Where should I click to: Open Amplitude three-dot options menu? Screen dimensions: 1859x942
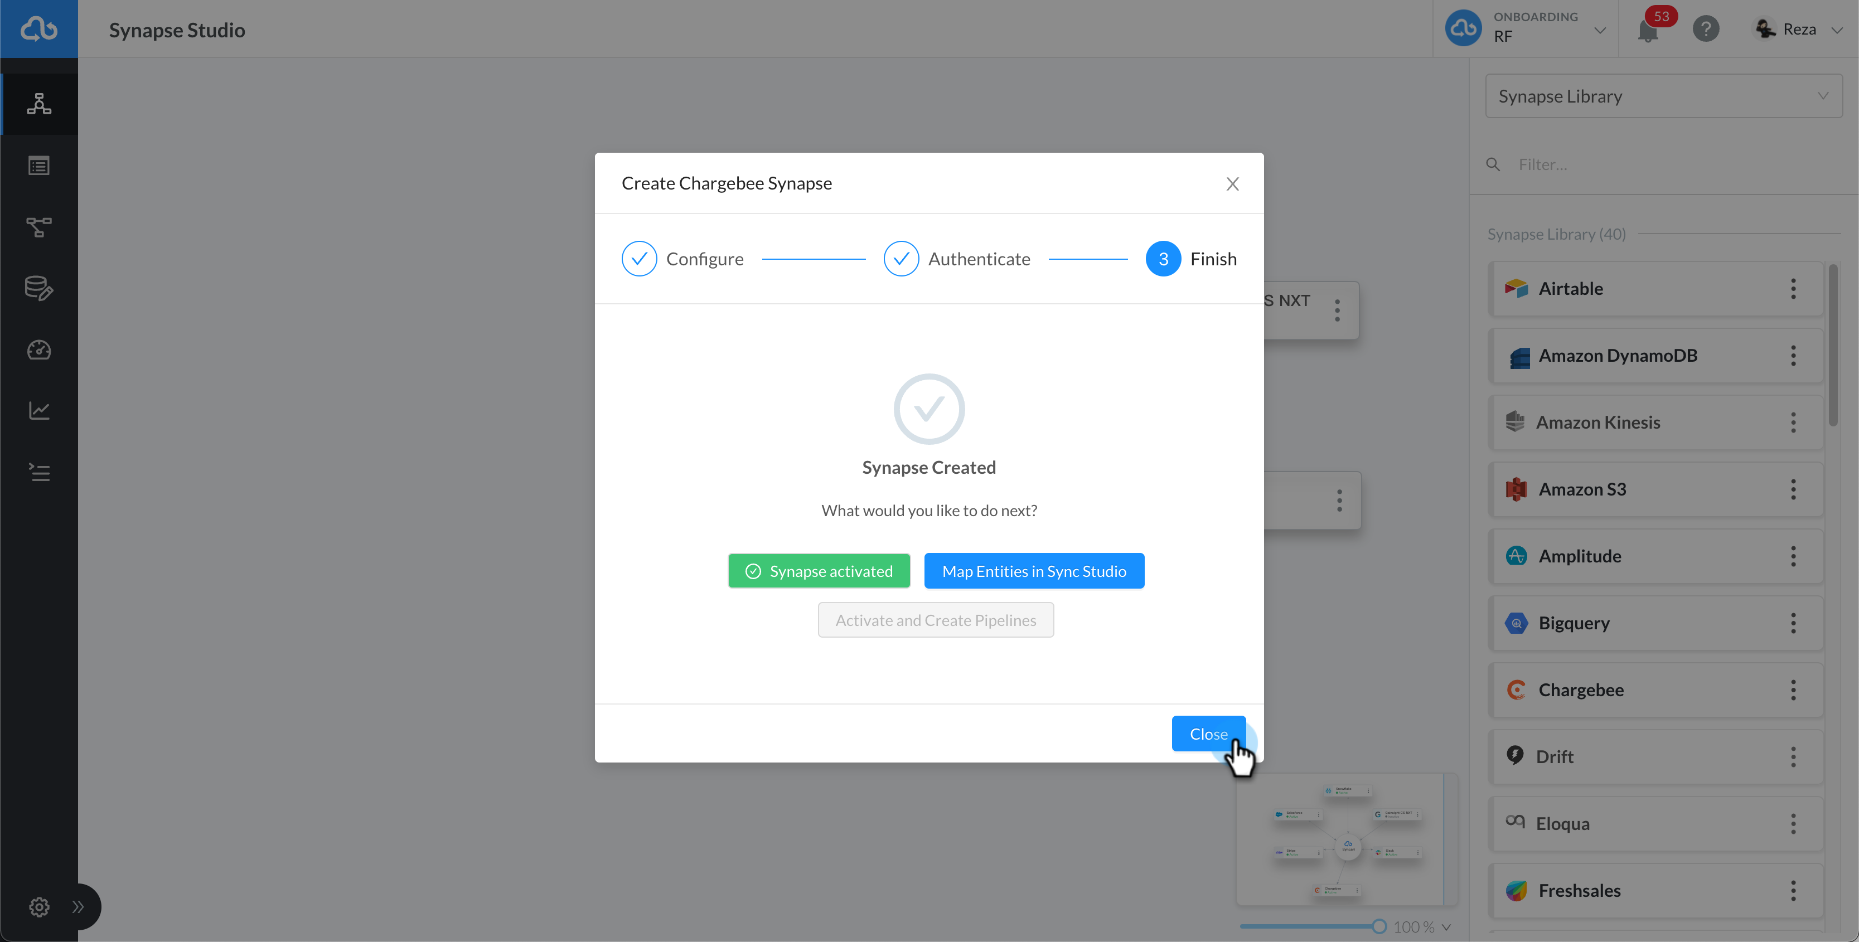click(x=1793, y=556)
